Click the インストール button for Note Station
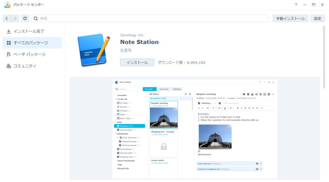The image size is (329, 182). pos(137,63)
